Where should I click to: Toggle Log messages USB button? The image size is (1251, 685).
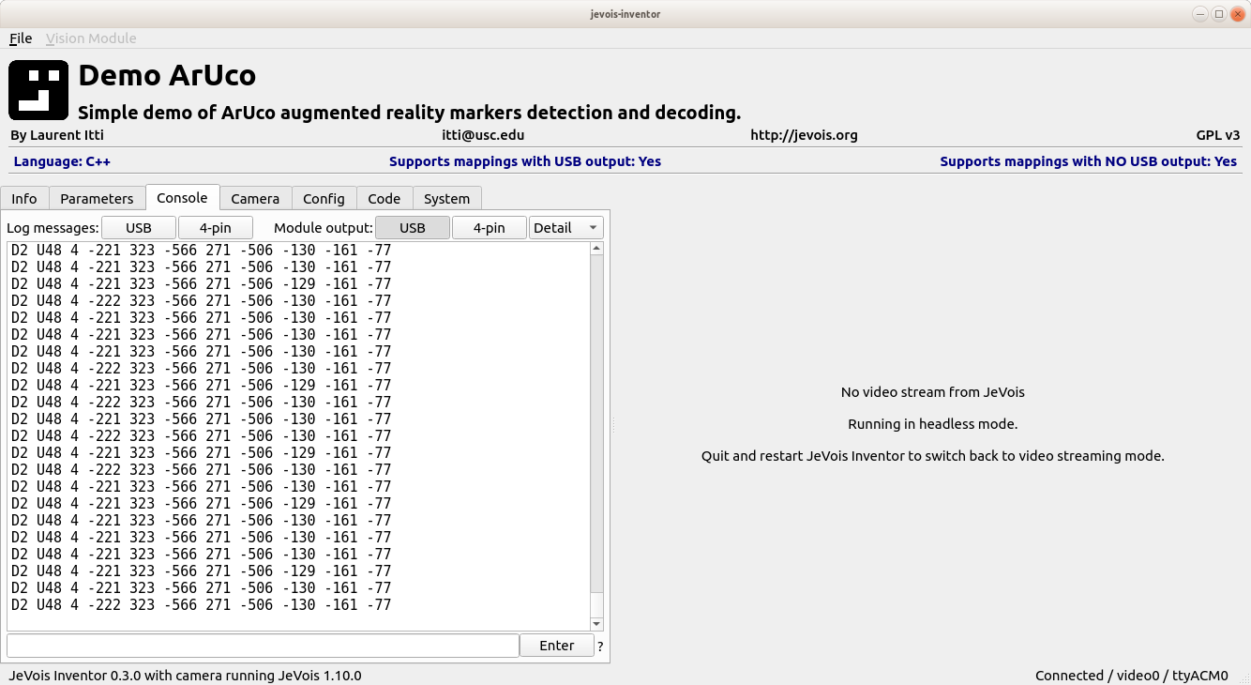[139, 228]
